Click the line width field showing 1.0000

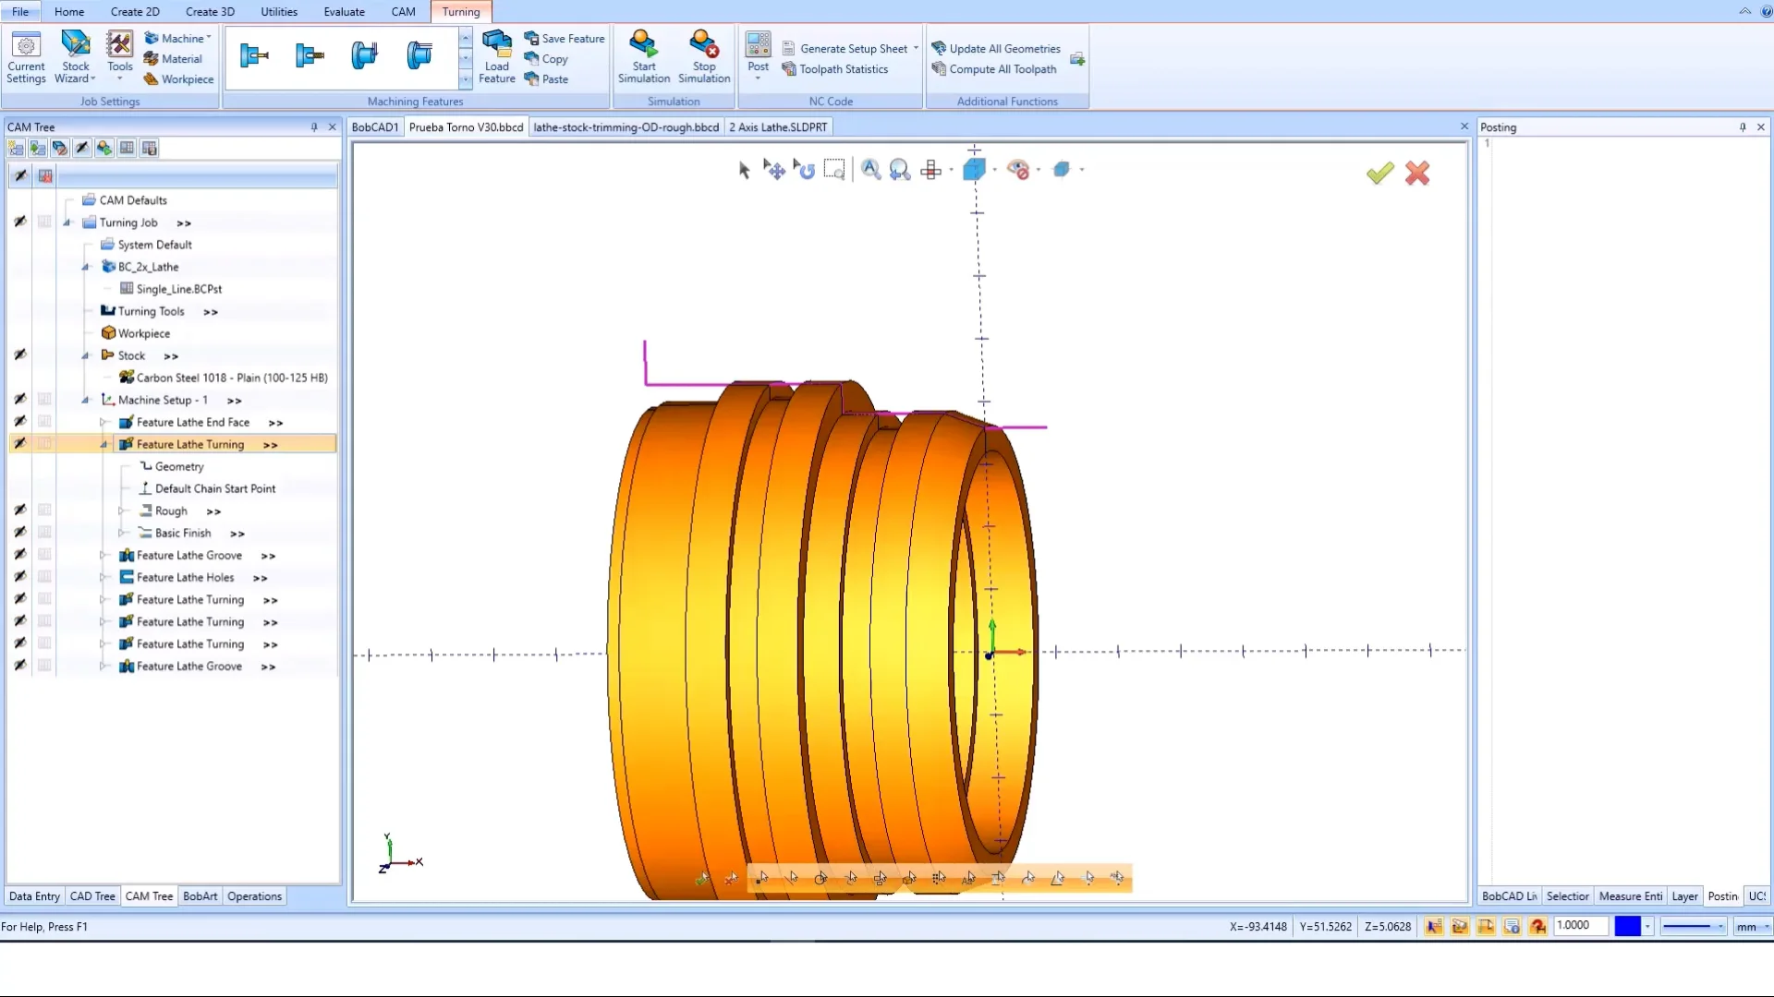[x=1581, y=926]
